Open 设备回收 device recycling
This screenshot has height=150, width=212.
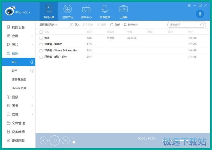pyautogui.click(x=16, y=141)
